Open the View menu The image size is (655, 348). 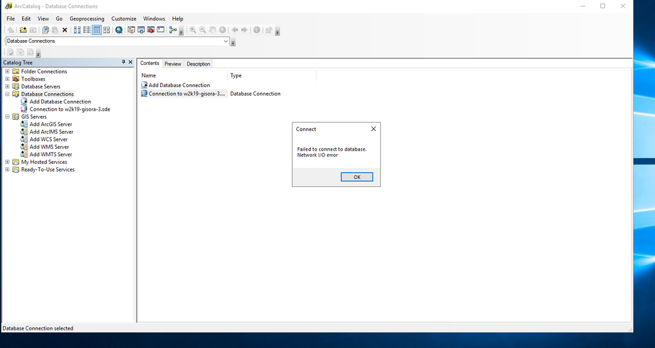tap(43, 19)
